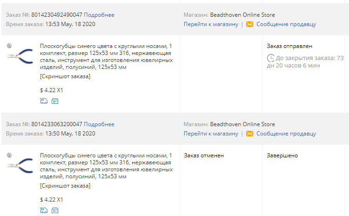Screen dimensions: 349x216
Task: Click envelope icon in second order header
Action: click(249, 134)
